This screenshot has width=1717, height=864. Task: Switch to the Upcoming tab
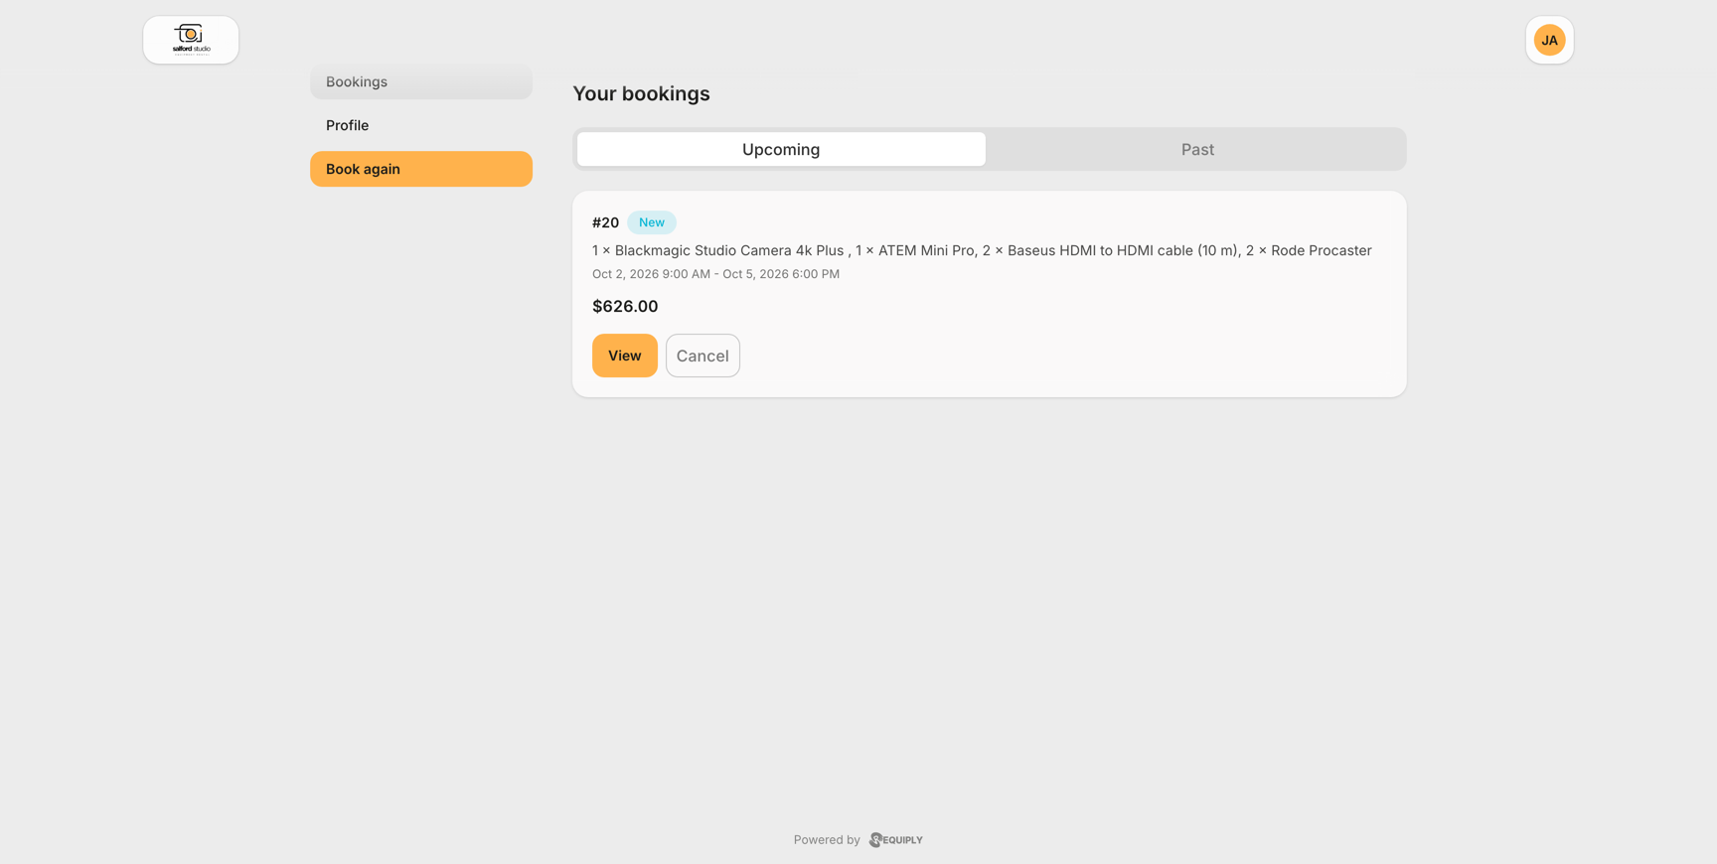(781, 149)
